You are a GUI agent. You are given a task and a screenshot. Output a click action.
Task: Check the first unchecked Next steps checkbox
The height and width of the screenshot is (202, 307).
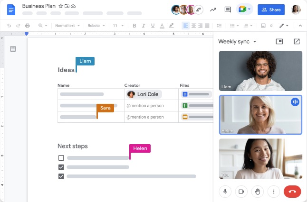pyautogui.click(x=61, y=158)
